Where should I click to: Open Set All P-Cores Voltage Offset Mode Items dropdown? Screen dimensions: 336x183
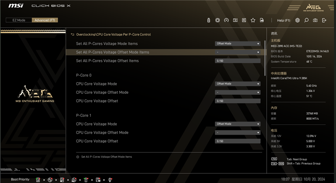click(x=238, y=52)
